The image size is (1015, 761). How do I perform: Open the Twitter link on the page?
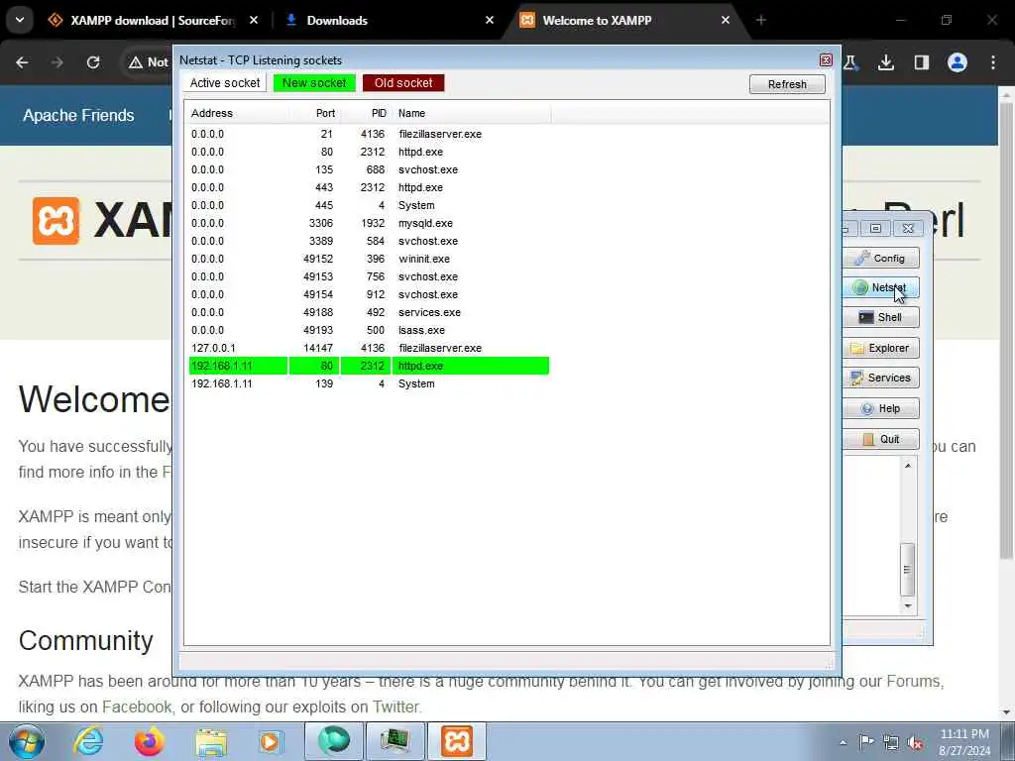(x=395, y=707)
